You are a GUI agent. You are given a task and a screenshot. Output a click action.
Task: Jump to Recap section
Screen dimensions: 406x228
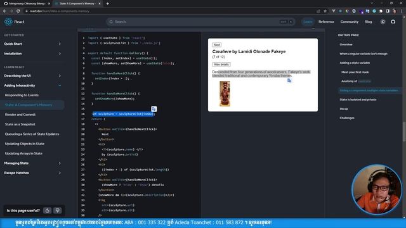[344, 109]
